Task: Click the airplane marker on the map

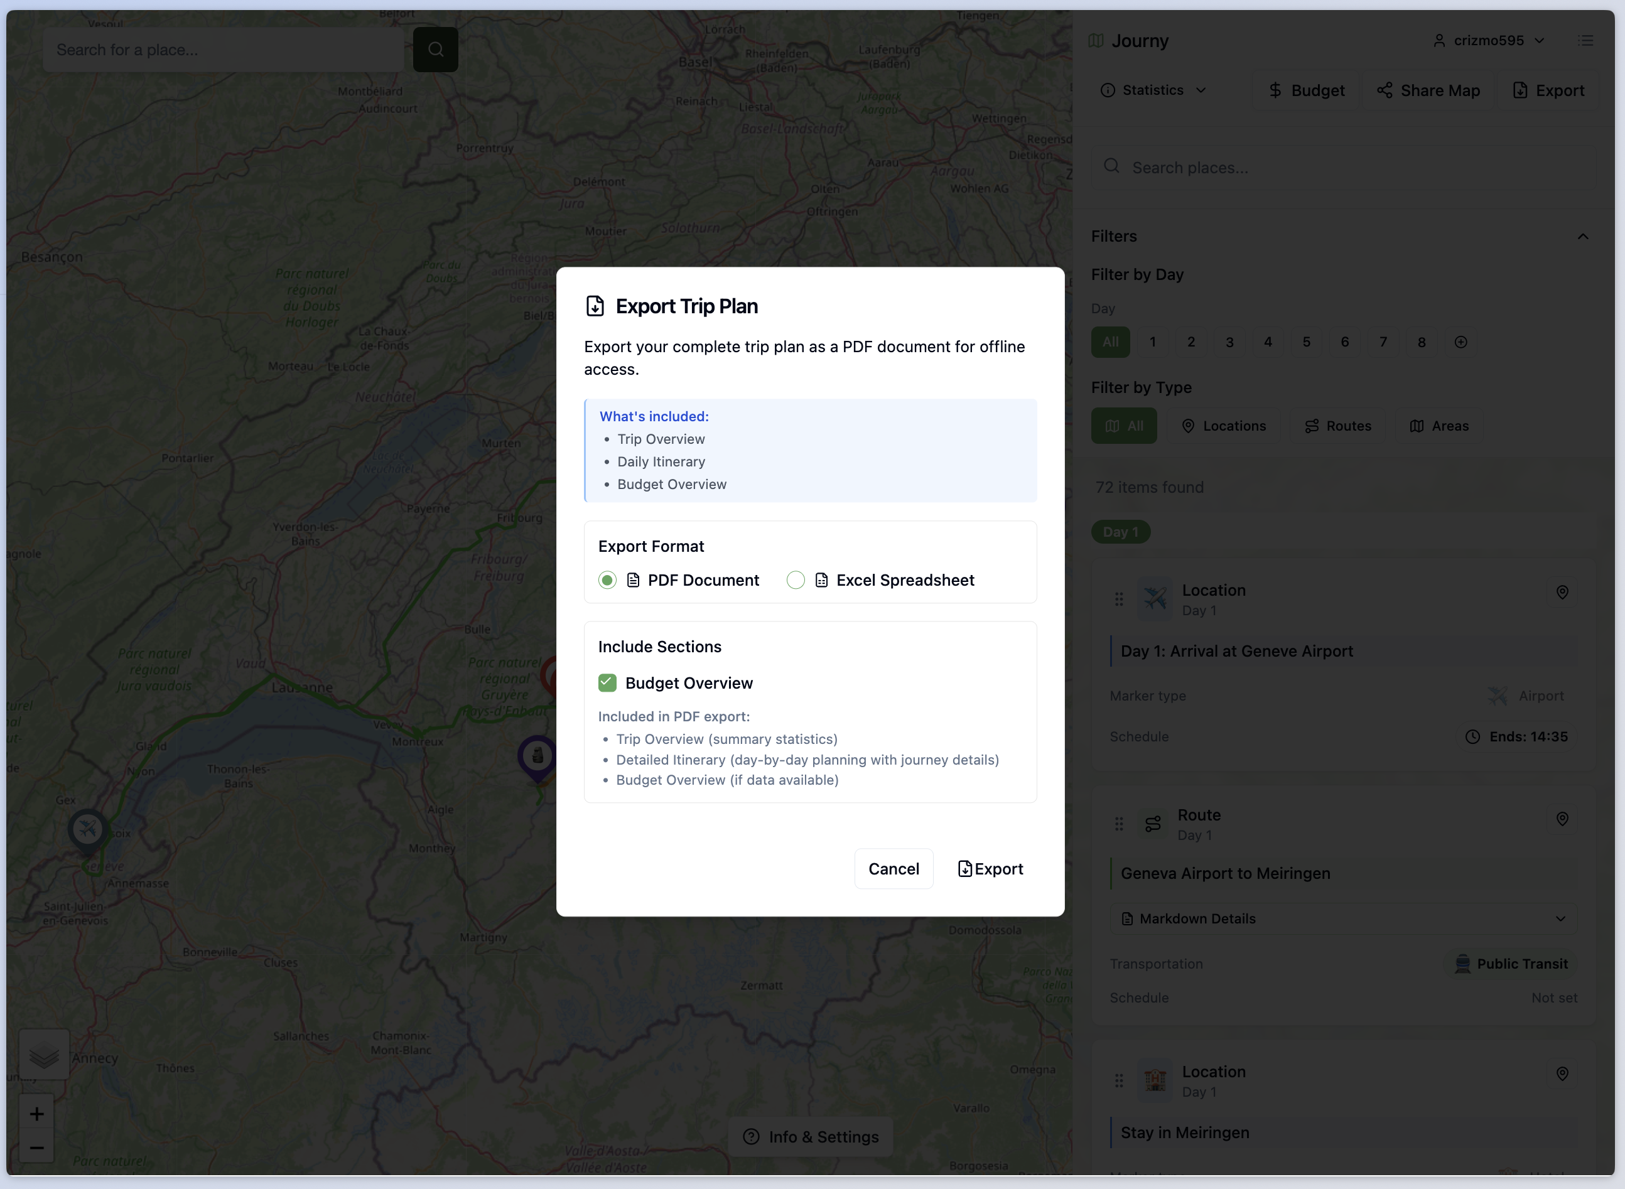Action: point(88,829)
